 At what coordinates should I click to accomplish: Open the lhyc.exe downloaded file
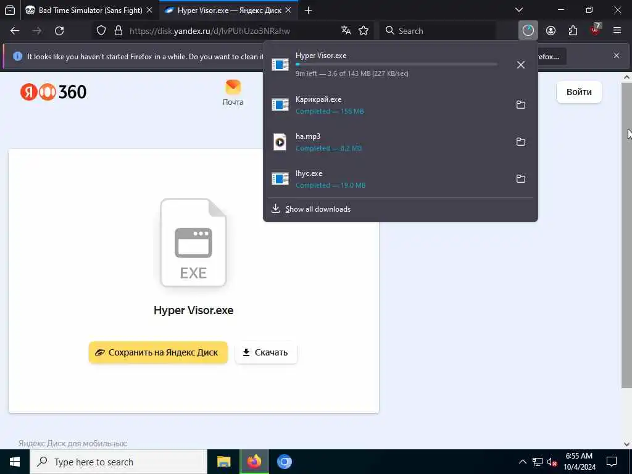click(387, 179)
